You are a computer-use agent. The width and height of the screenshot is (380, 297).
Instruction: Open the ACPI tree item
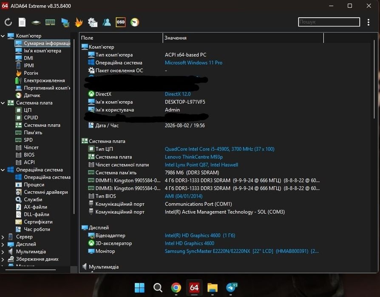point(25,162)
